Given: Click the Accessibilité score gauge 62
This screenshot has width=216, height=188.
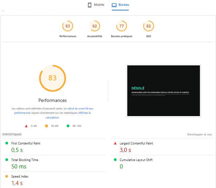Looking at the screenshot, I should click(x=95, y=26).
